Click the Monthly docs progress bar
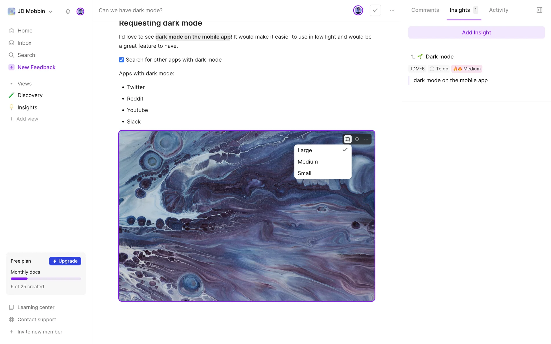This screenshot has height=344, width=551. click(x=46, y=279)
